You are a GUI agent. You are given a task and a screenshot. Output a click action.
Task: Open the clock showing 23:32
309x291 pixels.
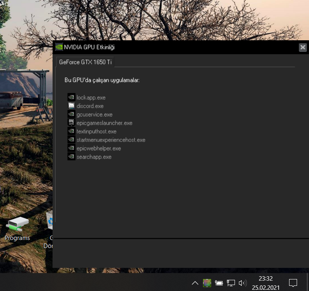point(266,283)
